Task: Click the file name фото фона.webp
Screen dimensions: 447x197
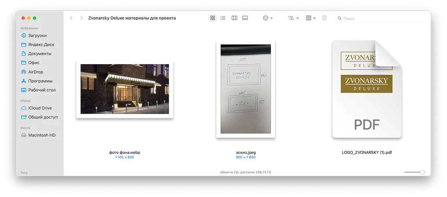Action: coord(125,152)
